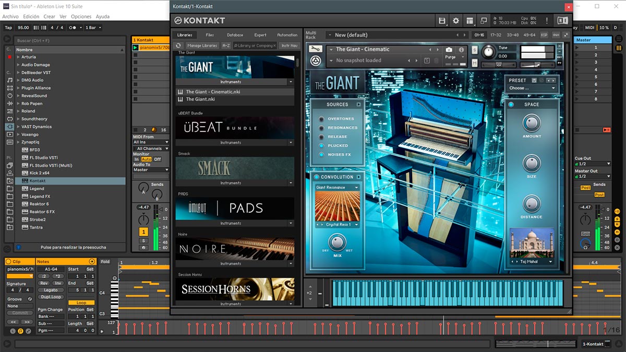Click the save snapshot disk icon
Image resolution: width=626 pixels, height=352 pixels.
(427, 60)
